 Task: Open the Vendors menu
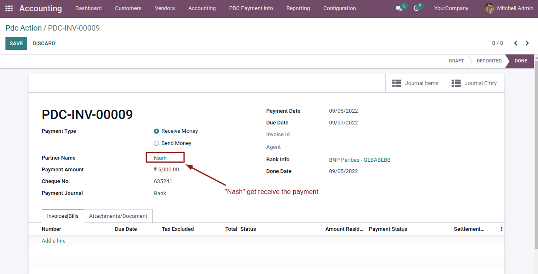point(165,8)
